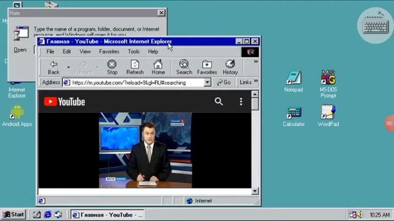394x221 pixels.
Task: Click the Stop toolbar button
Action: click(x=112, y=67)
